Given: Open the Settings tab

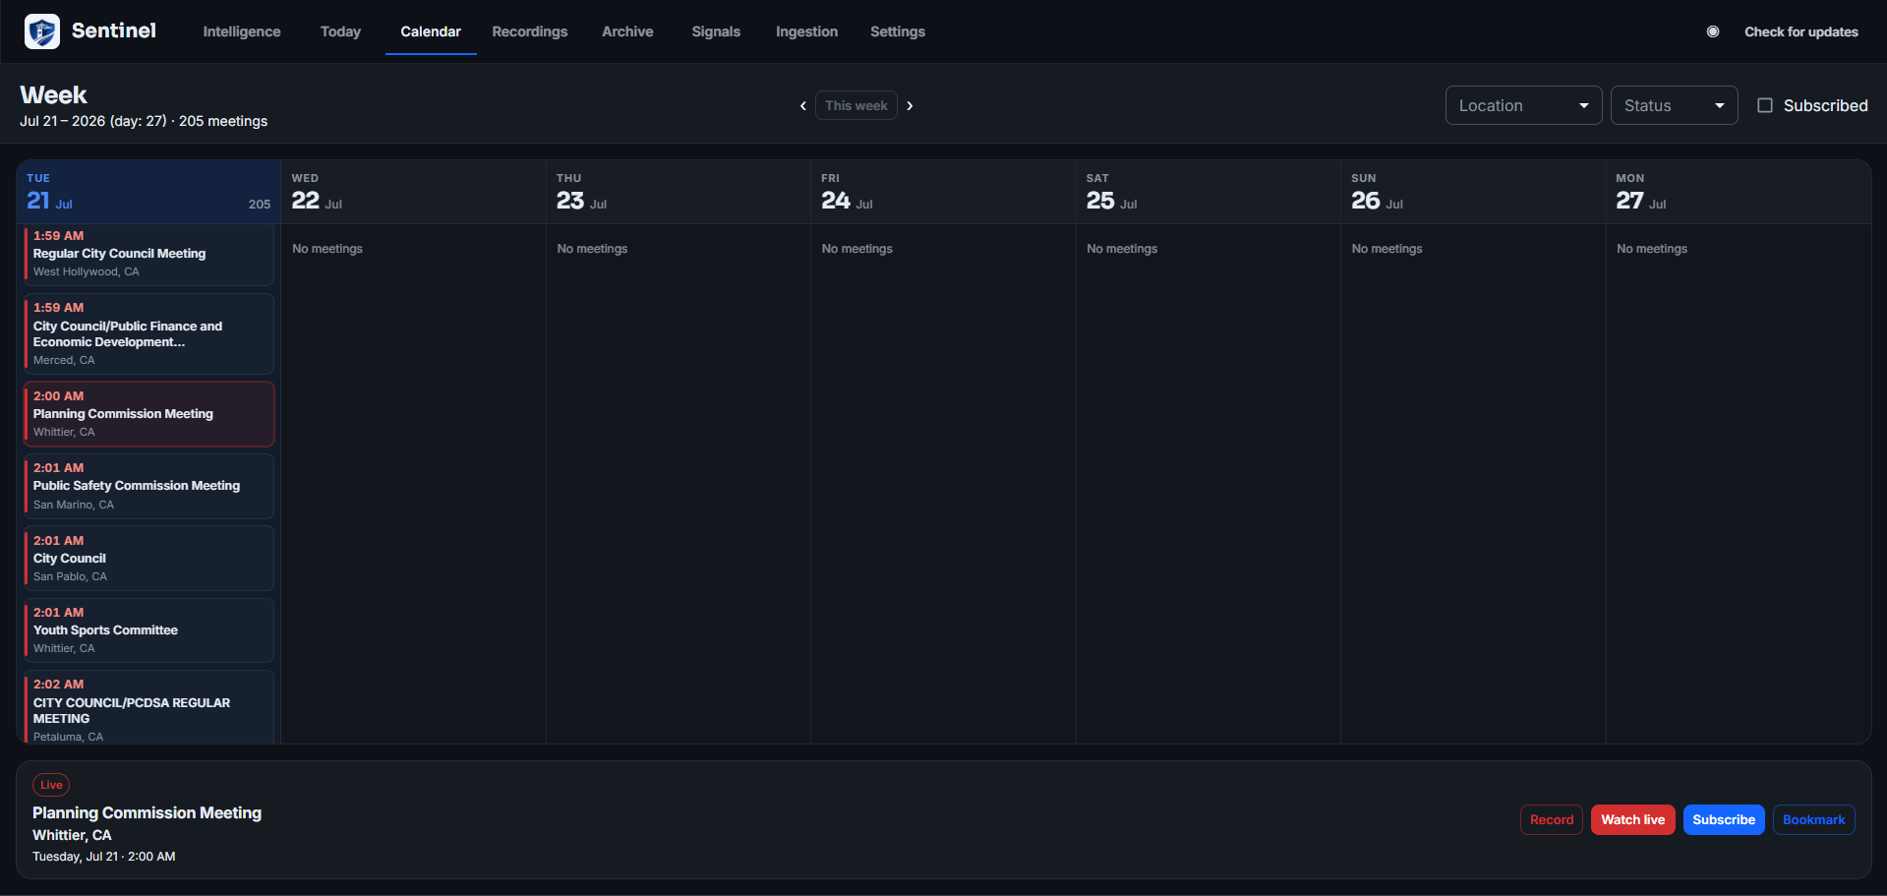Looking at the screenshot, I should [898, 31].
